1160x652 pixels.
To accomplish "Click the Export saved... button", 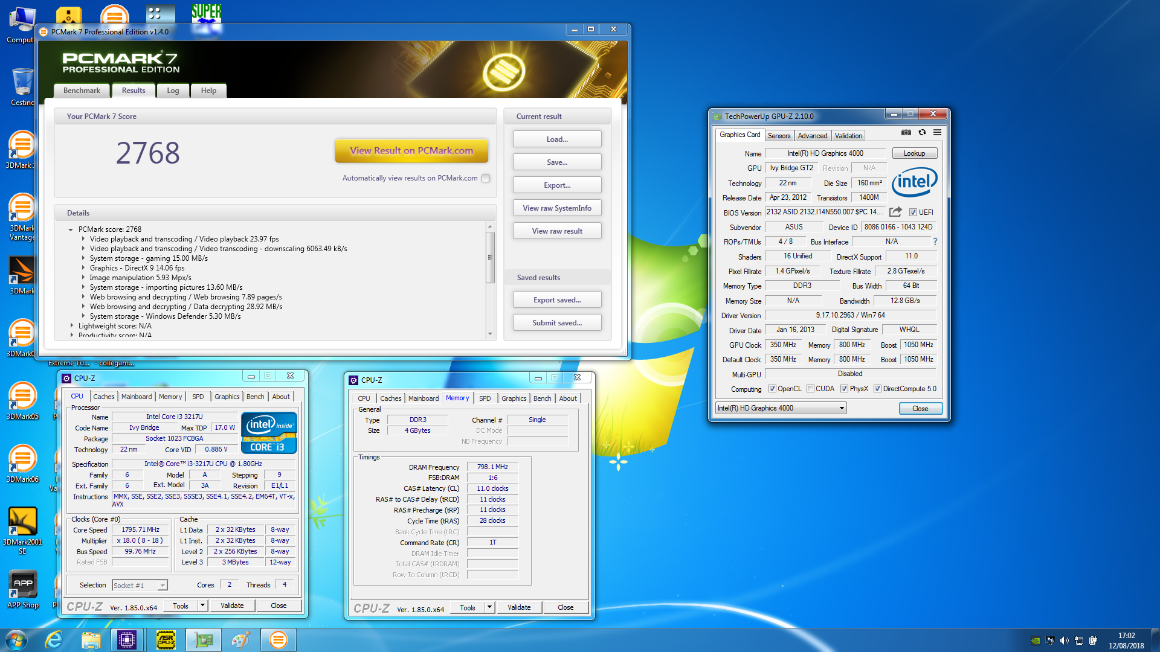I will (x=557, y=300).
